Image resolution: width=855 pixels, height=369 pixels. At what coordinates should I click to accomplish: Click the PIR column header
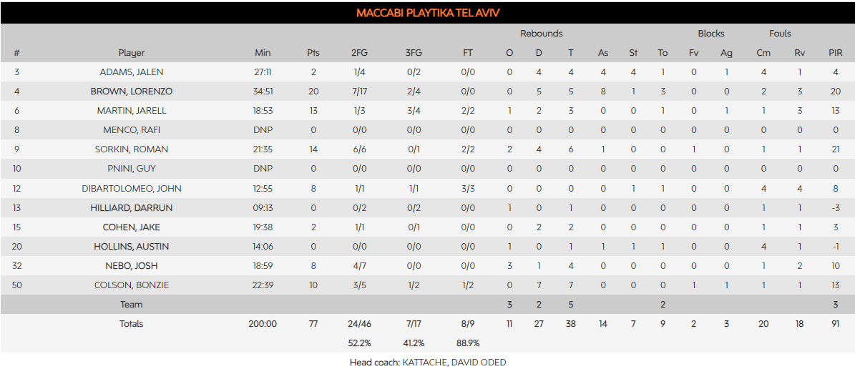(x=835, y=53)
